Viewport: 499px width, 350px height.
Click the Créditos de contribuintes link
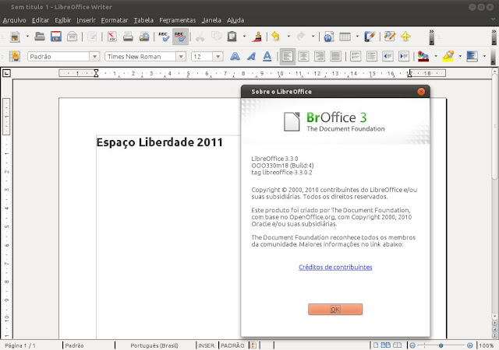tap(335, 267)
